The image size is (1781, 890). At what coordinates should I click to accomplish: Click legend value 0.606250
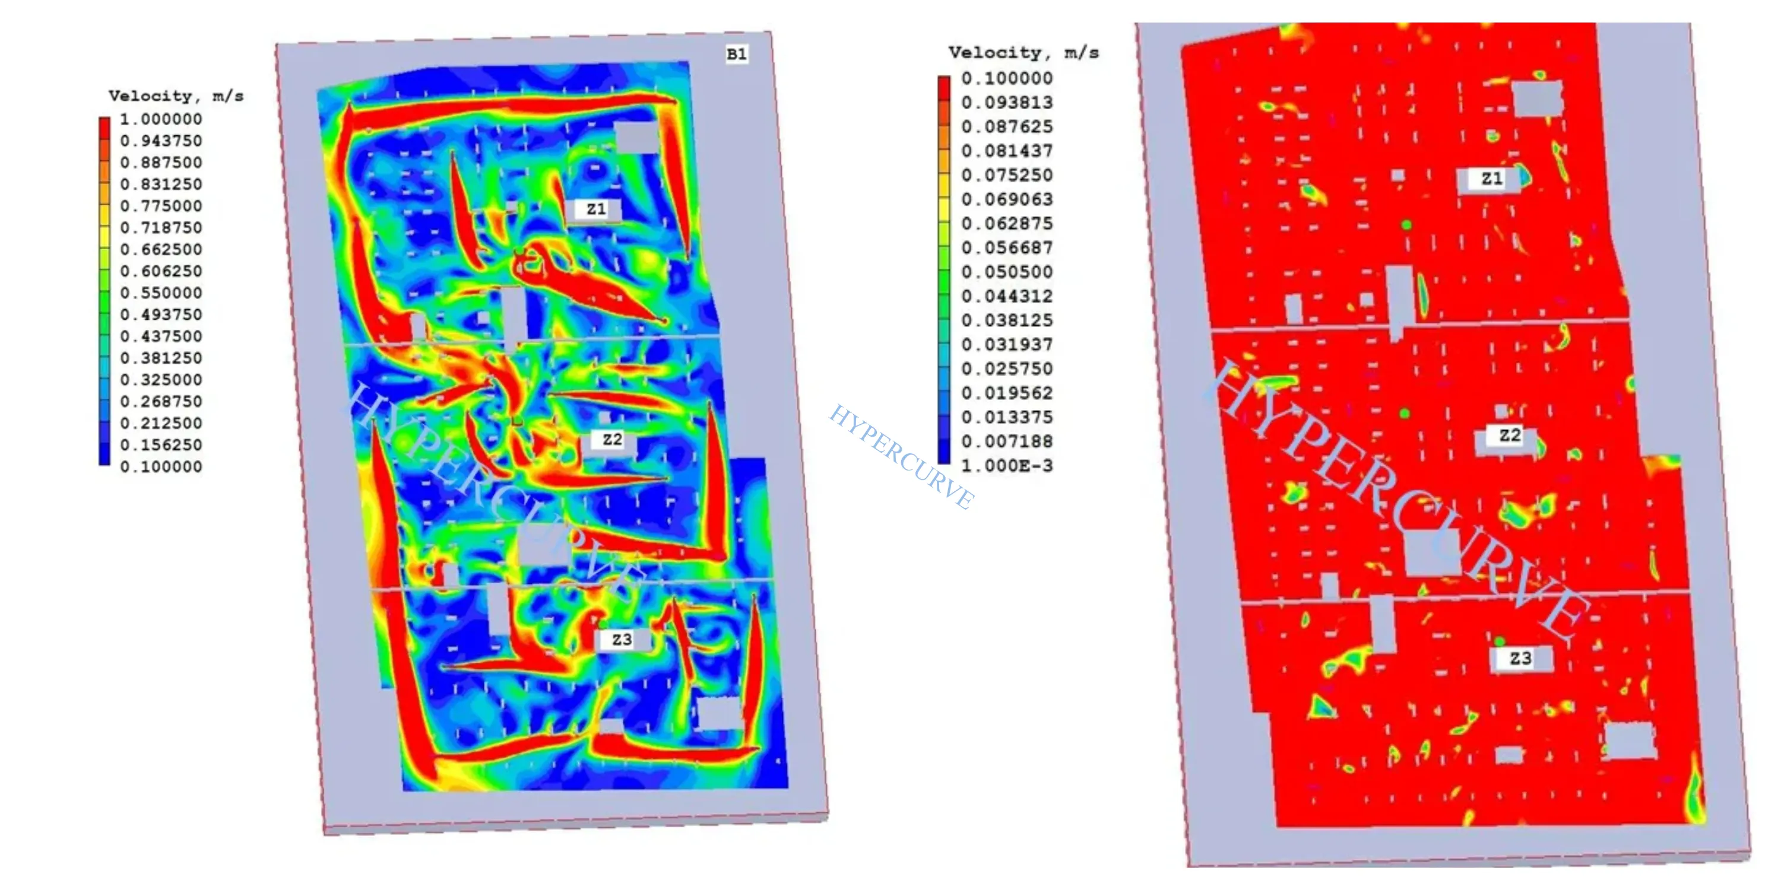(x=161, y=272)
